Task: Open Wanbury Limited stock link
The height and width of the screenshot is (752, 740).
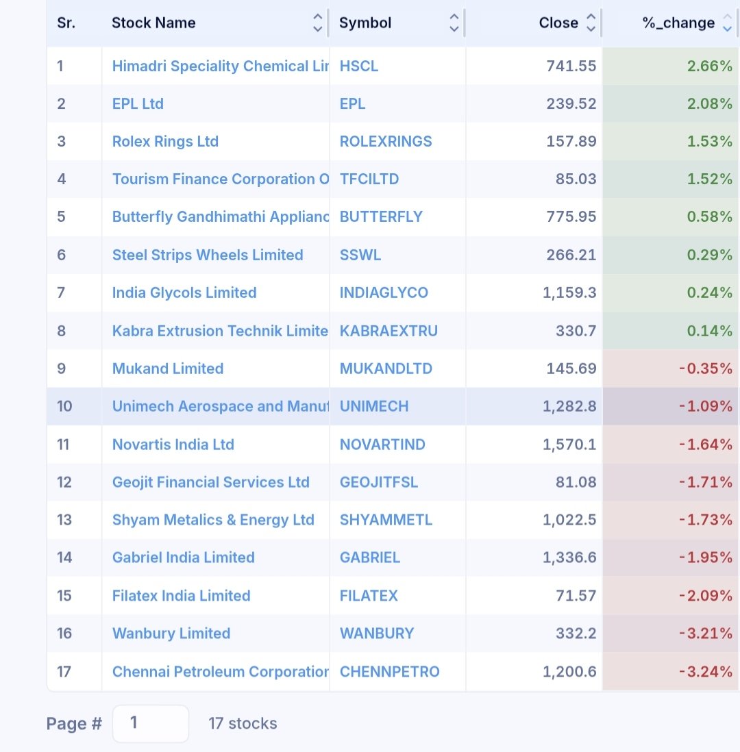Action: [171, 633]
